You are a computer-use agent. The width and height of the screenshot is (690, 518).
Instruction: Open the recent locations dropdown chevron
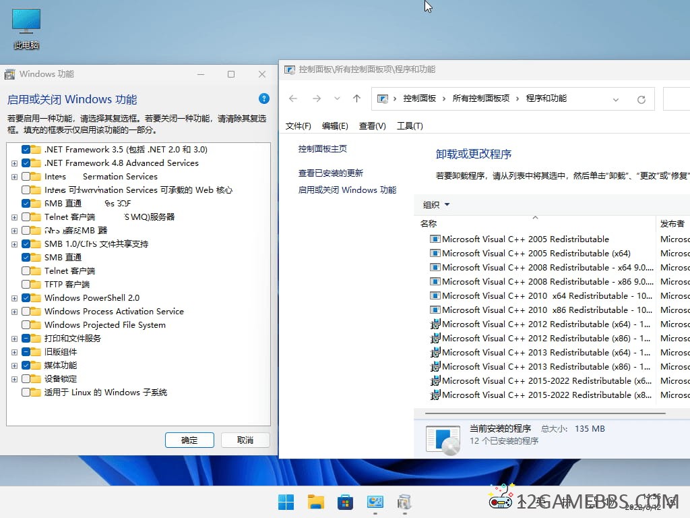(337, 98)
